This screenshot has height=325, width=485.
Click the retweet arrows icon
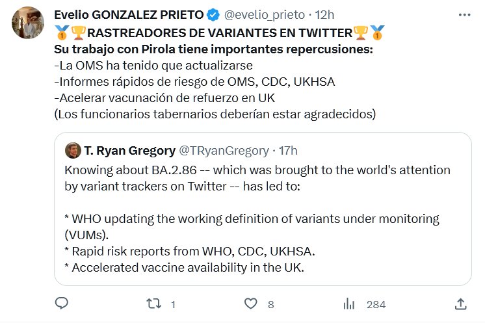[x=151, y=304]
